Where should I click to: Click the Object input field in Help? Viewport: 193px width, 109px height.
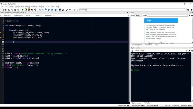(x=166, y=15)
